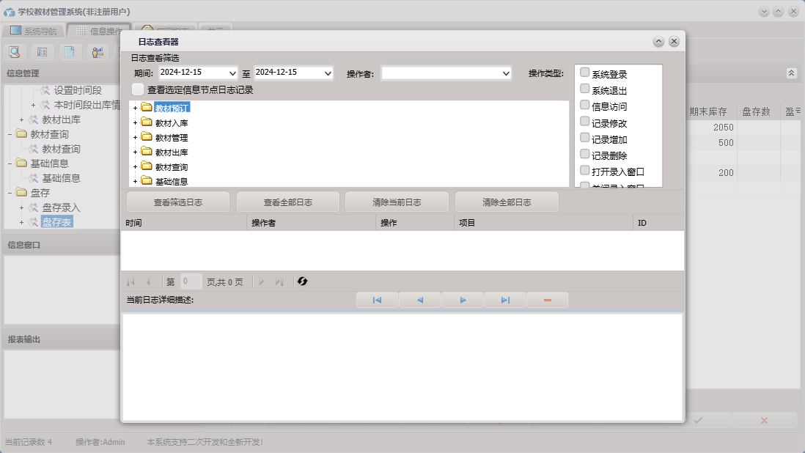Switch to the 信息操作 tab
The height and width of the screenshot is (453, 805).
click(100, 31)
